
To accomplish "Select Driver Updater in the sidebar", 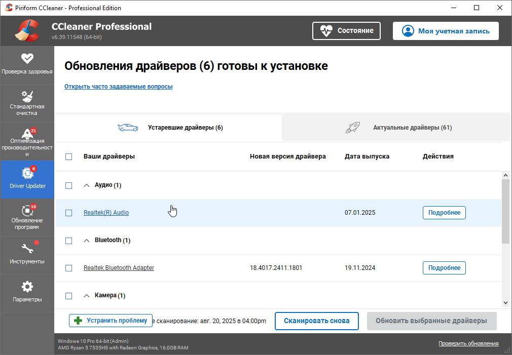I will [x=27, y=179].
